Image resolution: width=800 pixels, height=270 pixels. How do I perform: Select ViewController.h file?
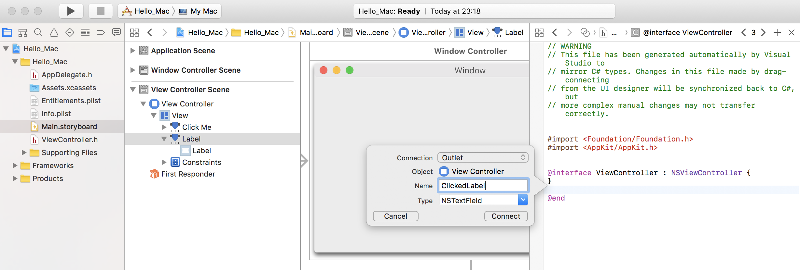click(x=70, y=140)
